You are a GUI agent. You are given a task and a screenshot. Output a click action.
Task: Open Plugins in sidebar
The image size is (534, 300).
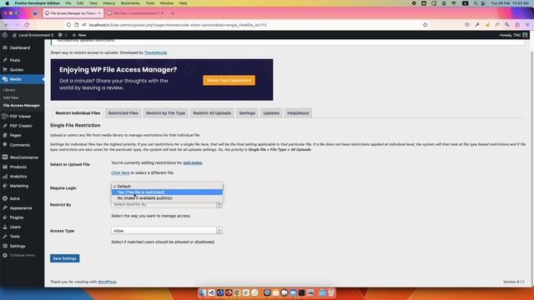(17, 217)
